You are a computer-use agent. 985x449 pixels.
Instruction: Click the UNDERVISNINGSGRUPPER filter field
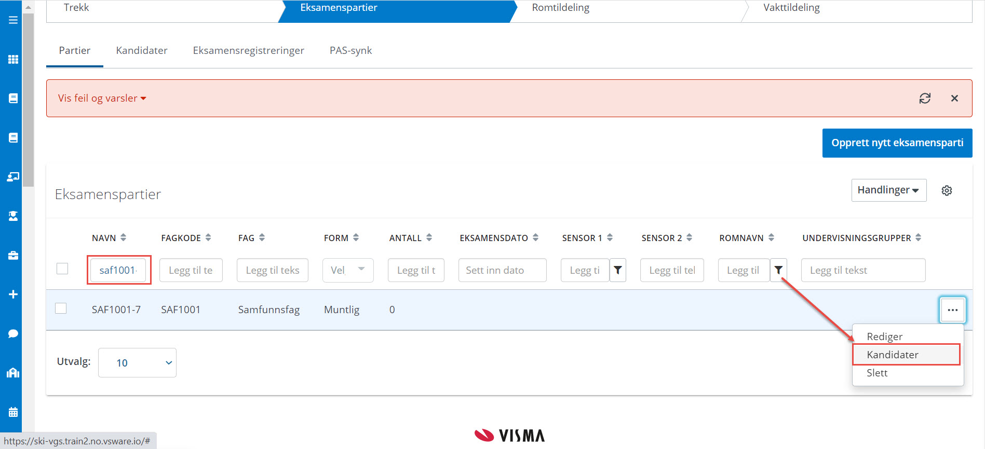[863, 270]
